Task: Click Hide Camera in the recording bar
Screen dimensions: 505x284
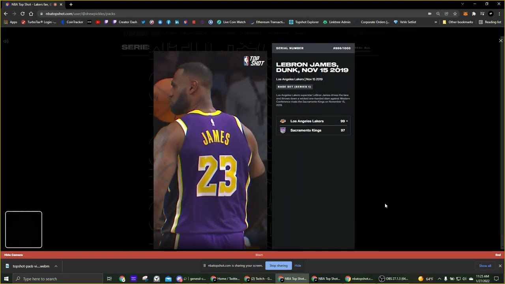Action: click(x=13, y=255)
